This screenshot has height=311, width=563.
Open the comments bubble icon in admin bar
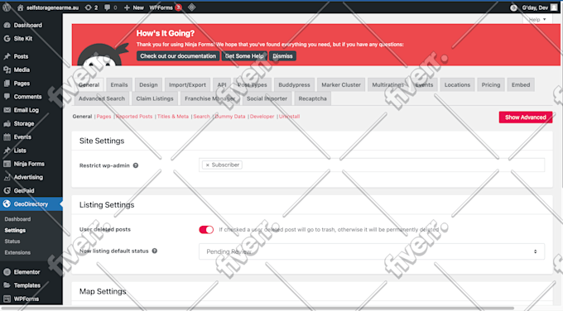click(107, 7)
